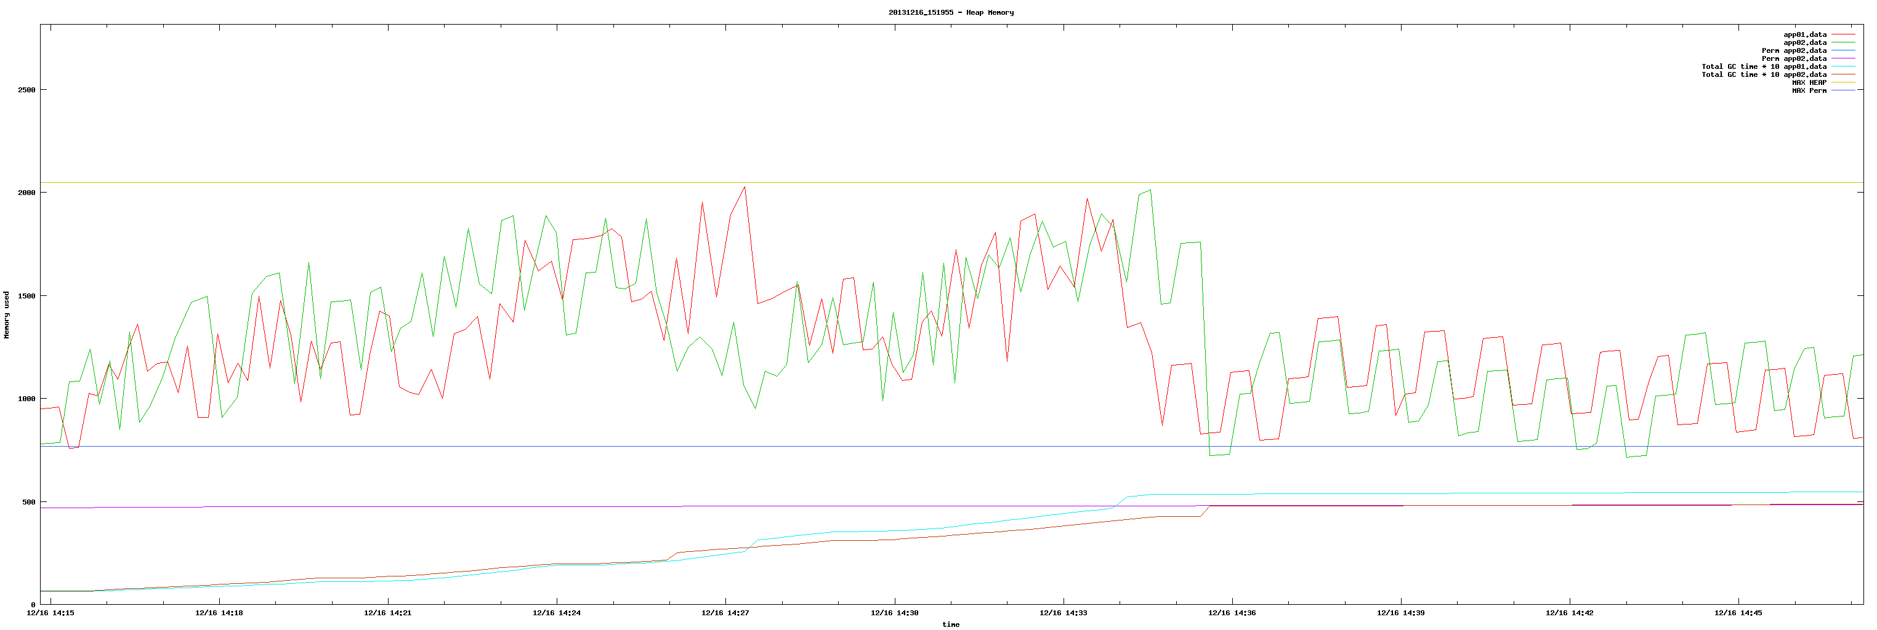Viewport: 1877px width, 630px height.
Task: Click the 2500 y-axis tick label
Action: tap(26, 90)
